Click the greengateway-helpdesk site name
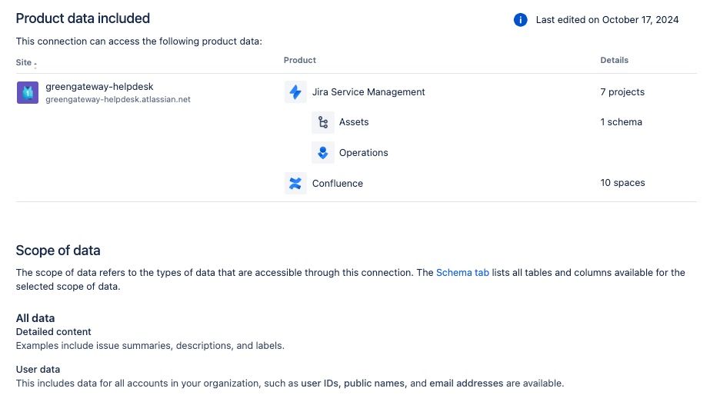Viewport: 720px width, 415px height. pyautogui.click(x=99, y=87)
